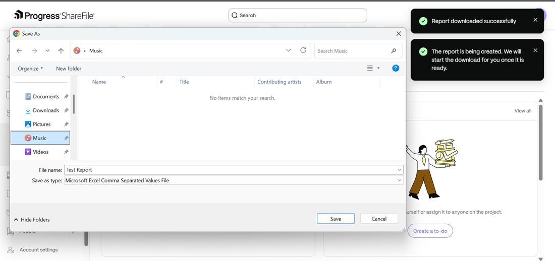Click the Save button

click(336, 219)
